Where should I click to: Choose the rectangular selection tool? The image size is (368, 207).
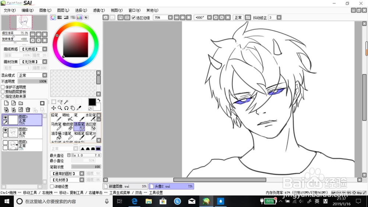click(54, 101)
